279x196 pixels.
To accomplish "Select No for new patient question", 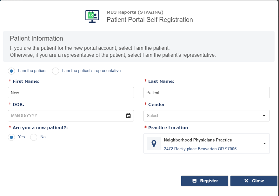I will click(x=34, y=137).
